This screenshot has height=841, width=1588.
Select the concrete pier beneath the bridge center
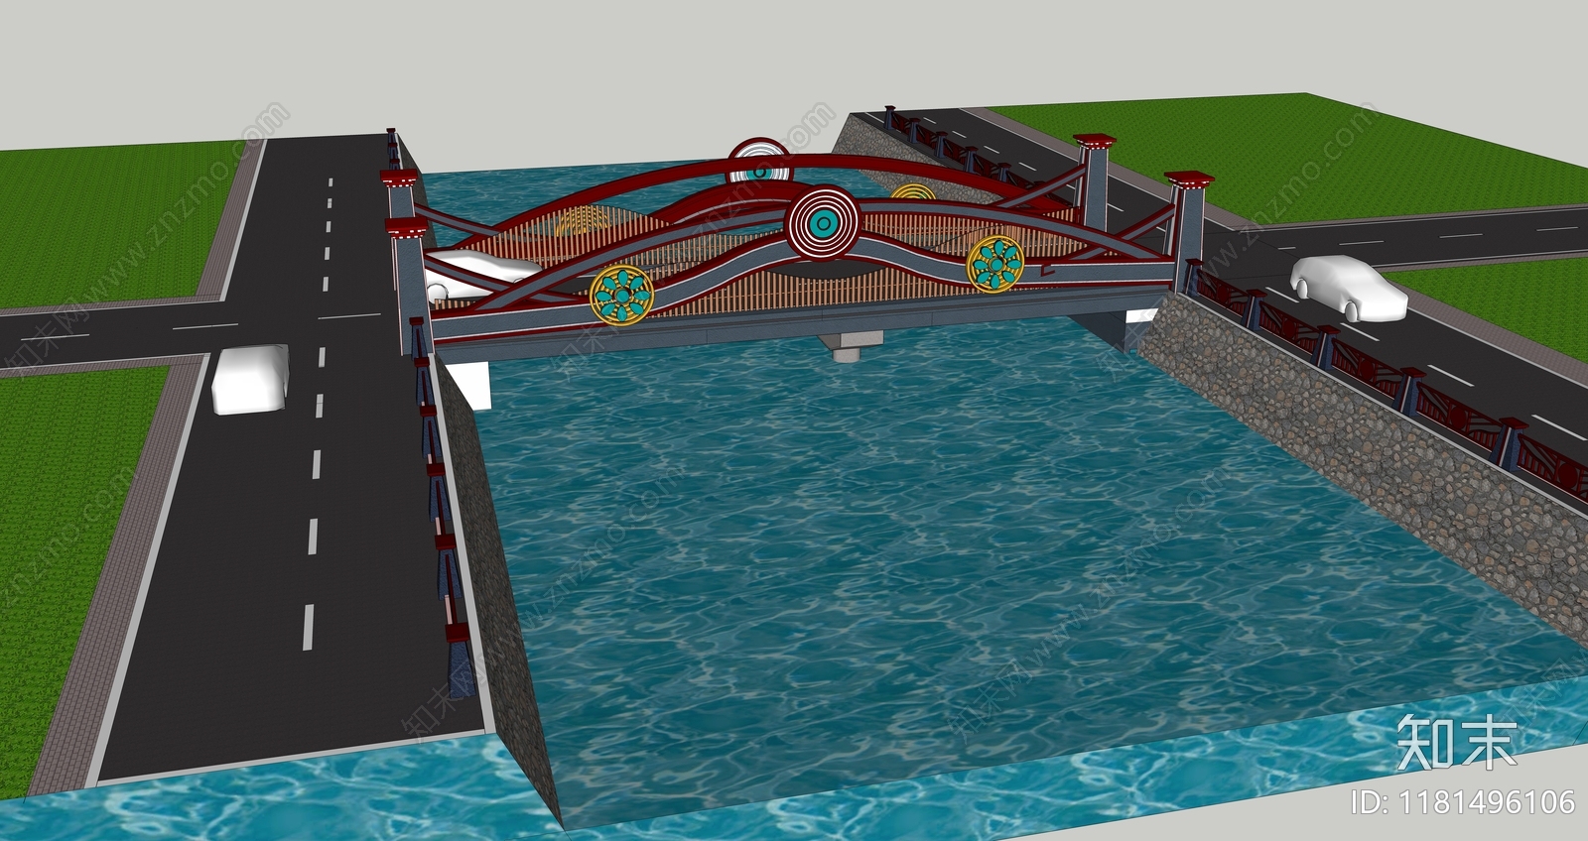click(851, 347)
